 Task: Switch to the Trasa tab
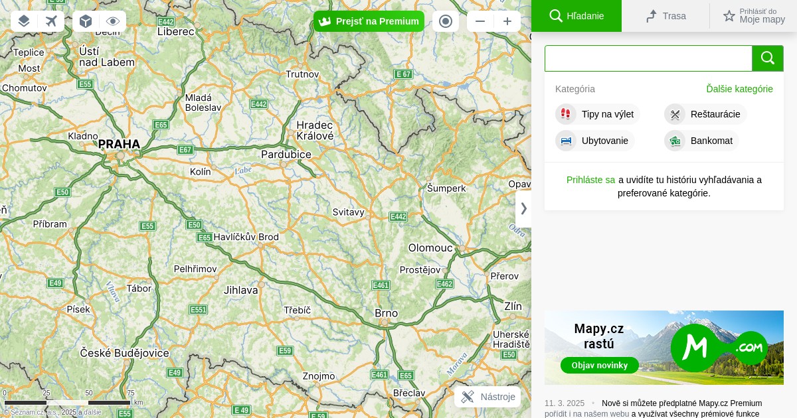[665, 16]
